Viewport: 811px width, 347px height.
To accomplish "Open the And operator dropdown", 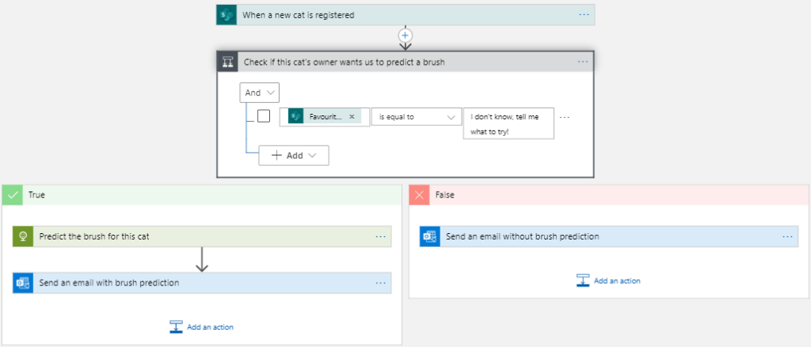I will (x=260, y=92).
